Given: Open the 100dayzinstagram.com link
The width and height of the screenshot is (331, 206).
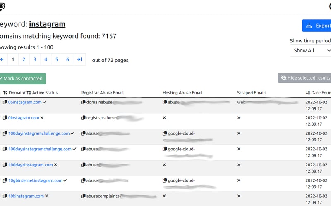Looking at the screenshot, I should (x=31, y=165).
